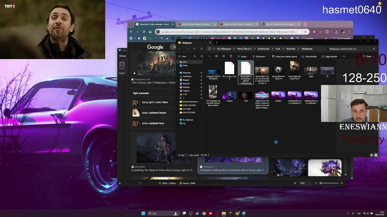
Task: Open Chrome's extensions puzzle icon
Action: tap(327, 32)
